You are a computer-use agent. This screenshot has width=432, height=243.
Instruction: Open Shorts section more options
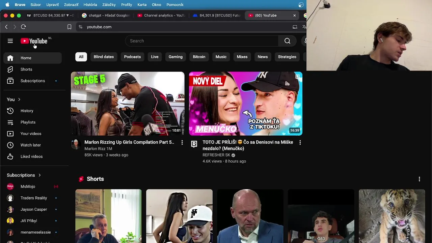point(419,179)
